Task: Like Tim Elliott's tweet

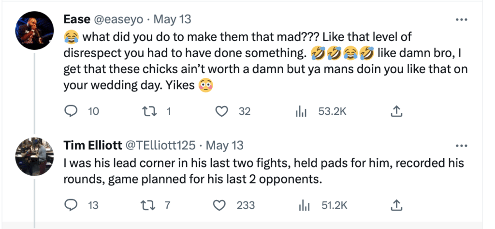Action: [x=221, y=205]
